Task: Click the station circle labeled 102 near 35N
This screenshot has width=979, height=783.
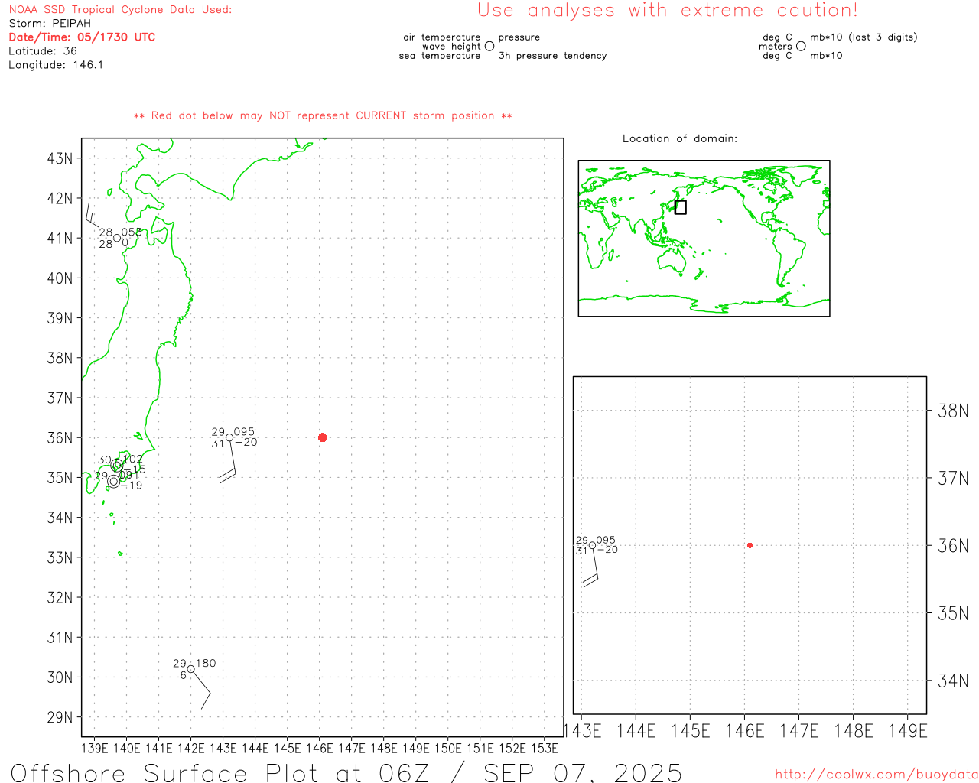Action: pyautogui.click(x=117, y=465)
